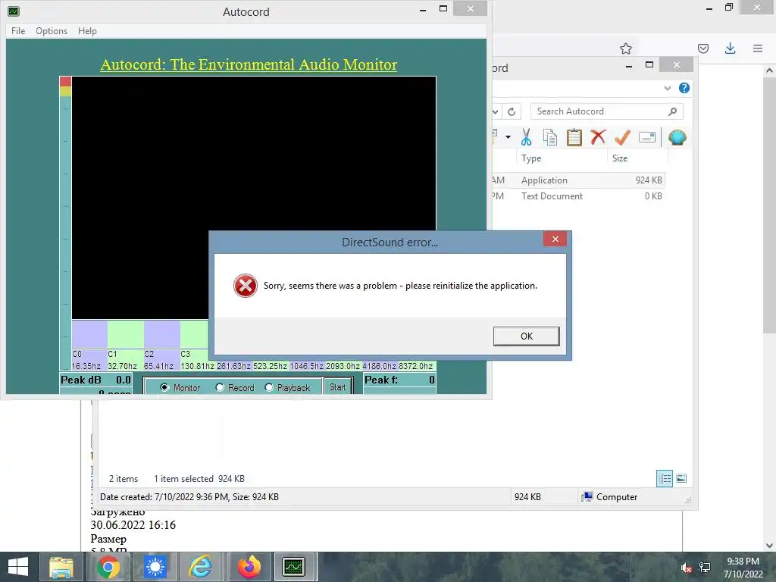Click the orange checkmark icon in Explorer toolbar
Image resolution: width=776 pixels, height=582 pixels.
pyautogui.click(x=622, y=137)
